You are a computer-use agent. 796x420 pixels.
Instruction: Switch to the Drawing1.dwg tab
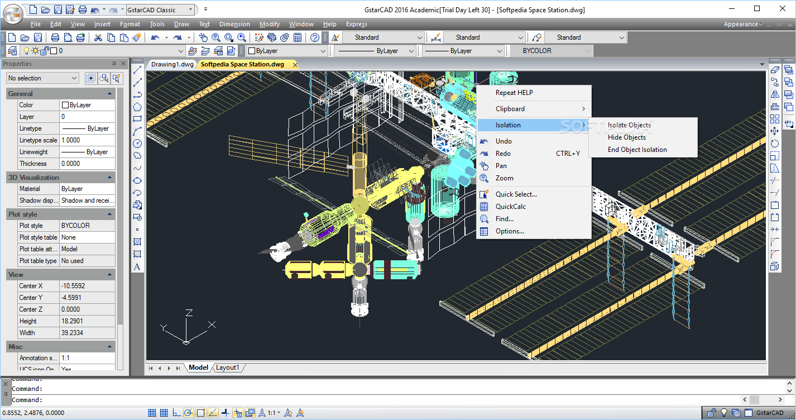click(172, 64)
